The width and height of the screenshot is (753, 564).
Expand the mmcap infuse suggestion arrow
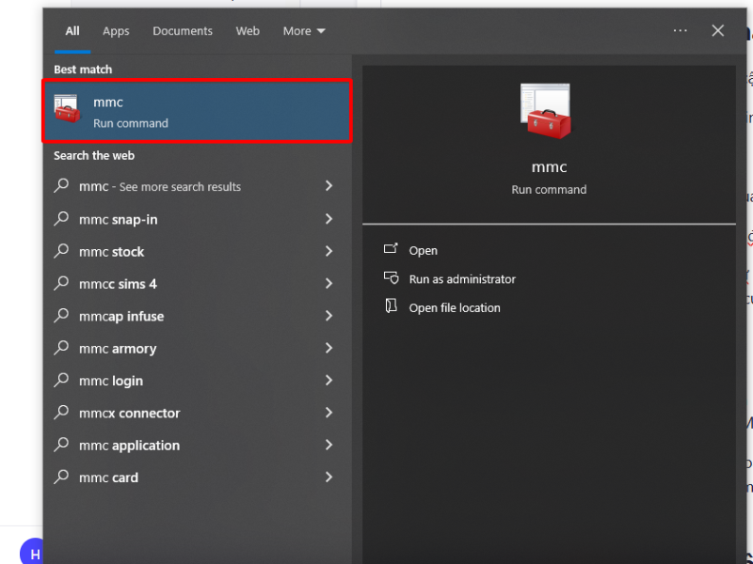[328, 316]
